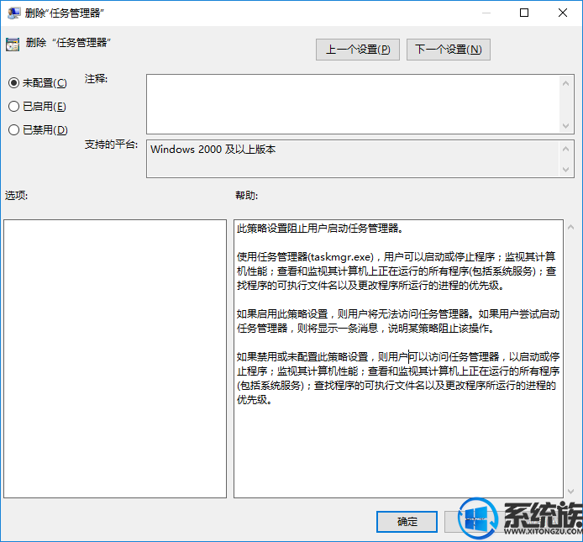
Task: Click inside the 注释 comment text box
Action: click(353, 104)
